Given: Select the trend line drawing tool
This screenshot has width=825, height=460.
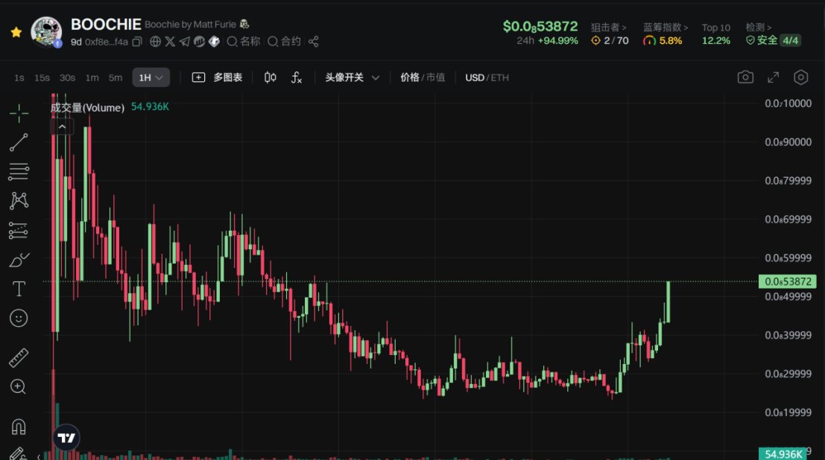Looking at the screenshot, I should point(19,142).
